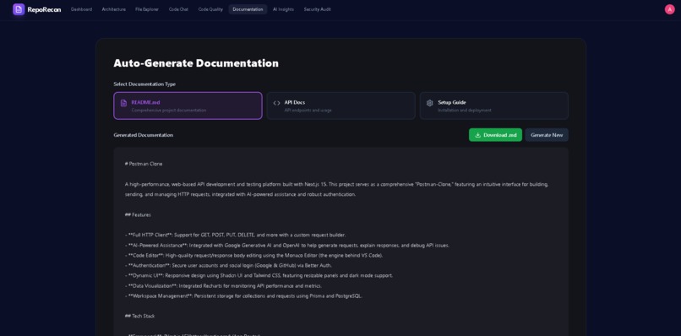
Task: Click the API Docs code brackets icon
Action: [x=276, y=103]
